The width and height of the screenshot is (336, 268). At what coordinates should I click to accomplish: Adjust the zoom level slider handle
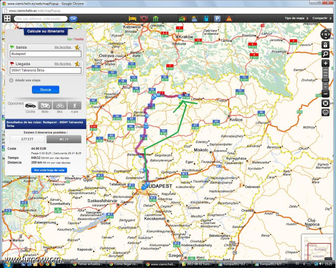(325, 80)
